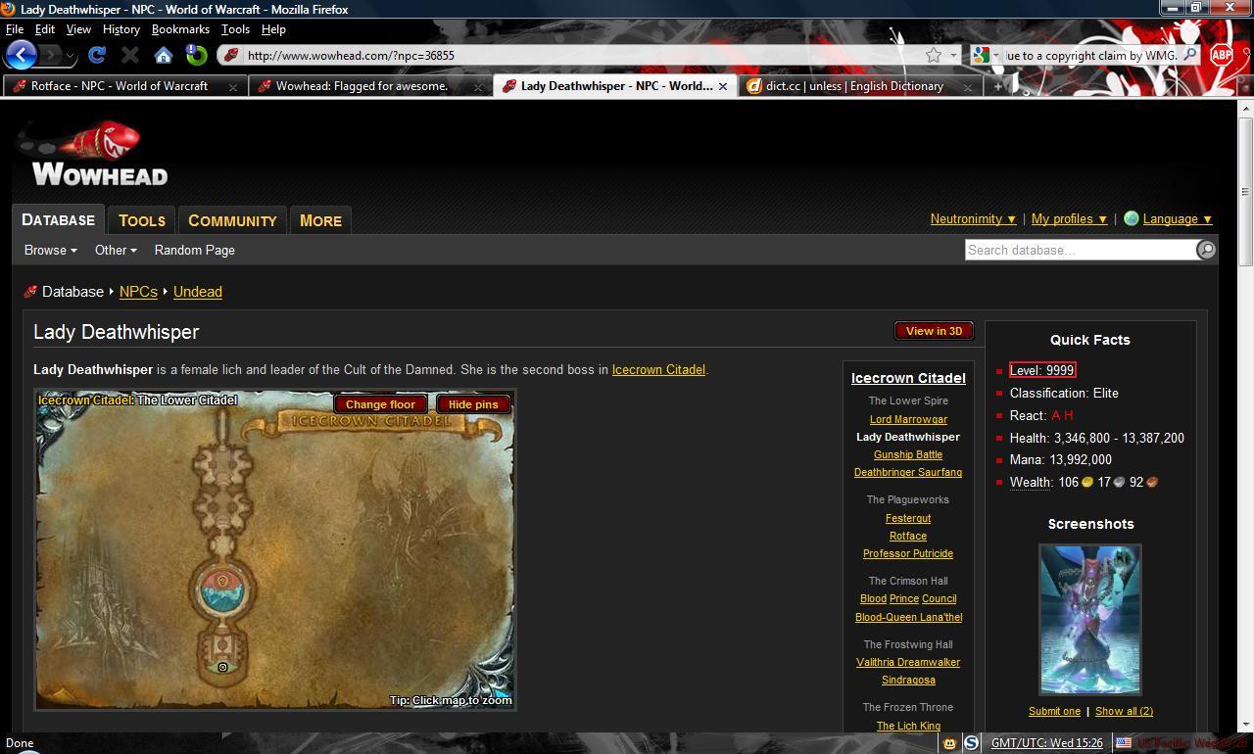This screenshot has width=1254, height=754.
Task: Click the green circular icon beside home button
Action: (x=196, y=55)
